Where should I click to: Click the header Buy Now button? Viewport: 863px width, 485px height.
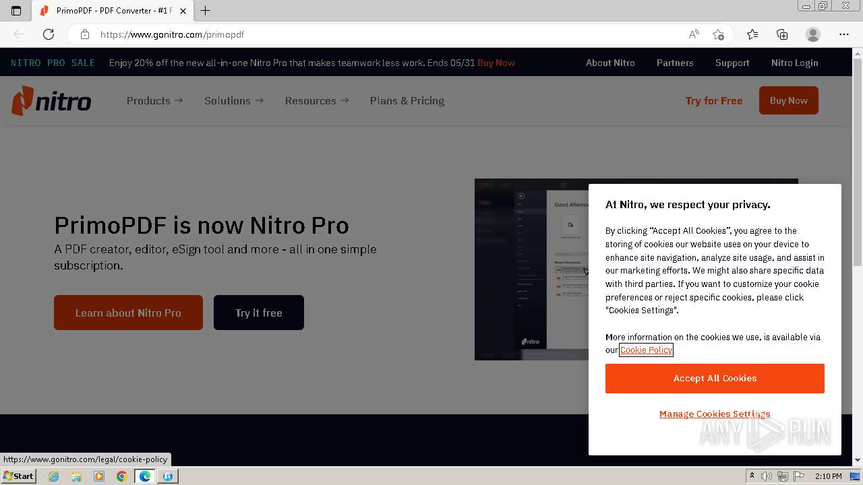click(789, 100)
